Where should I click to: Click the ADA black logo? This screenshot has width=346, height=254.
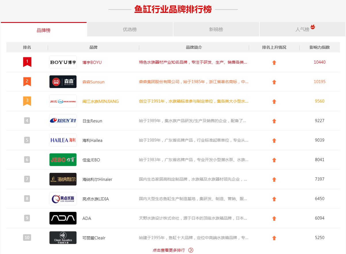pos(63,218)
